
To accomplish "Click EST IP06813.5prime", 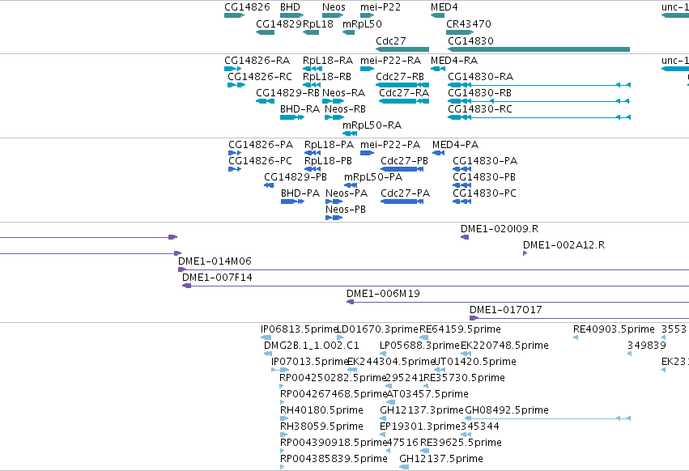I will tap(299, 329).
